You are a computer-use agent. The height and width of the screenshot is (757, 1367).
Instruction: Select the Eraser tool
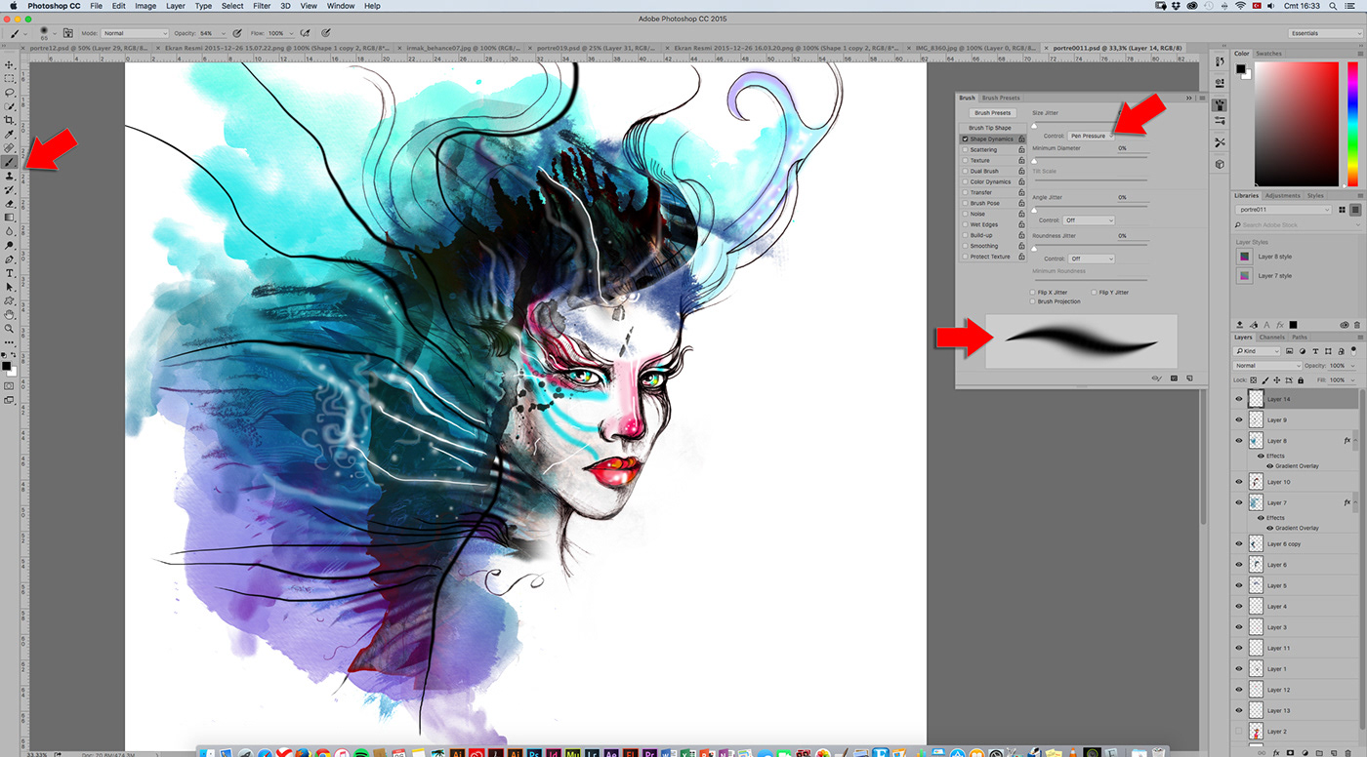(x=10, y=203)
